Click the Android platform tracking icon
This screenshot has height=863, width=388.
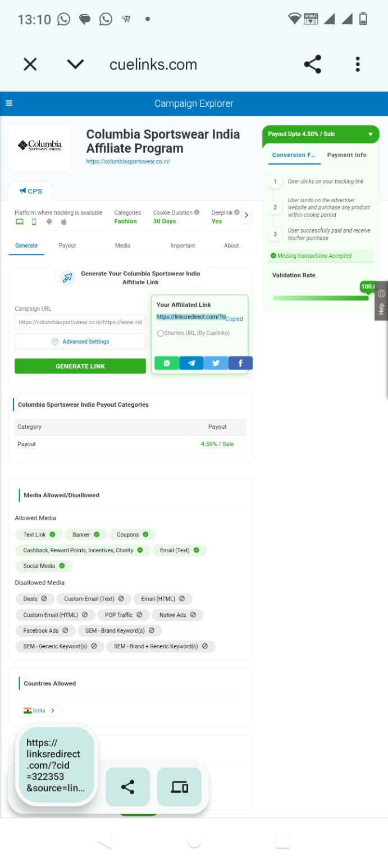click(x=49, y=221)
